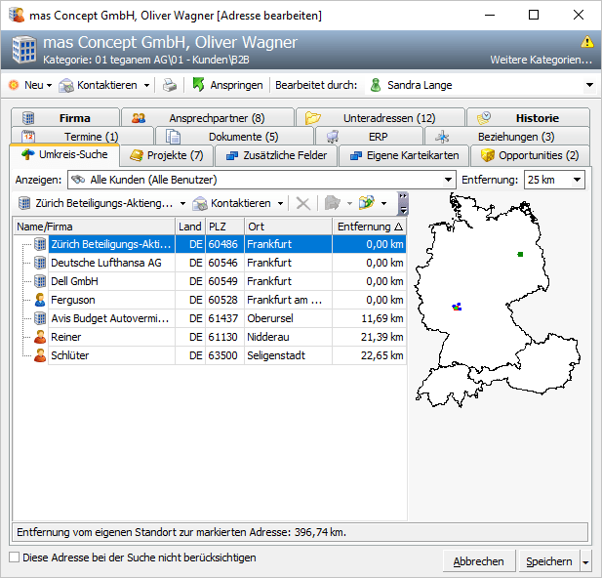Click the printer icon in toolbar
Image resolution: width=602 pixels, height=578 pixels.
point(170,85)
